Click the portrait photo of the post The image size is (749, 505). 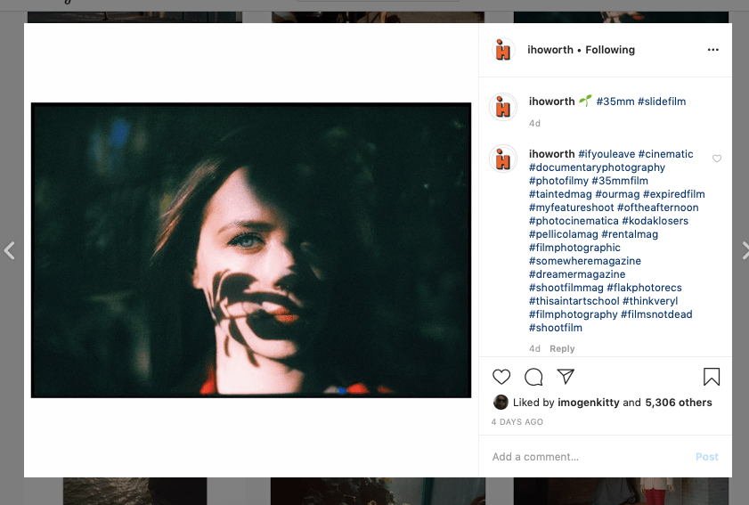pos(251,250)
